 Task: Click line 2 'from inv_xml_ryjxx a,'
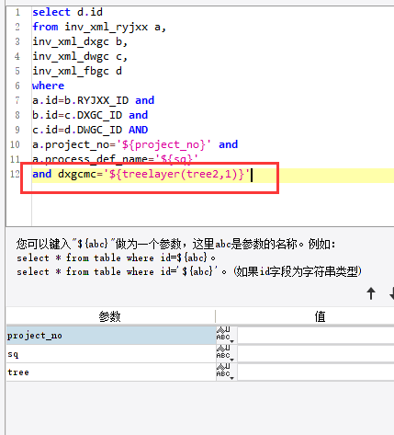pos(99,27)
